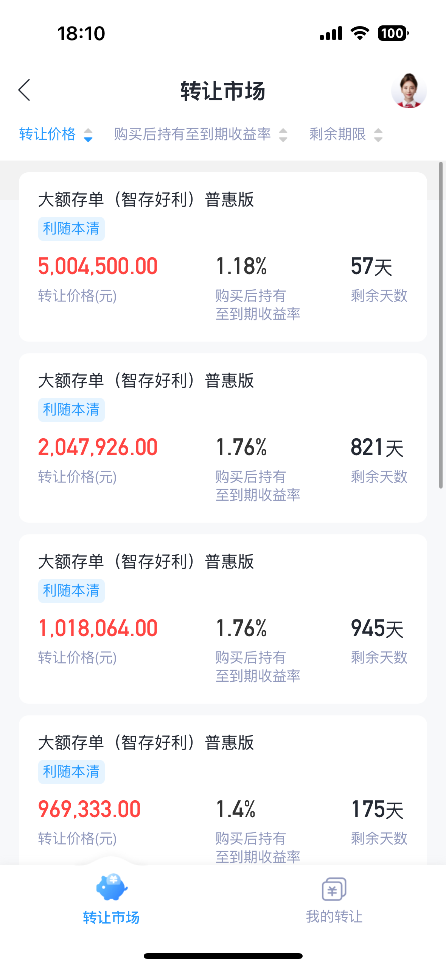The height and width of the screenshot is (968, 446).
Task: Tap the battery indicator icon
Action: [393, 33]
